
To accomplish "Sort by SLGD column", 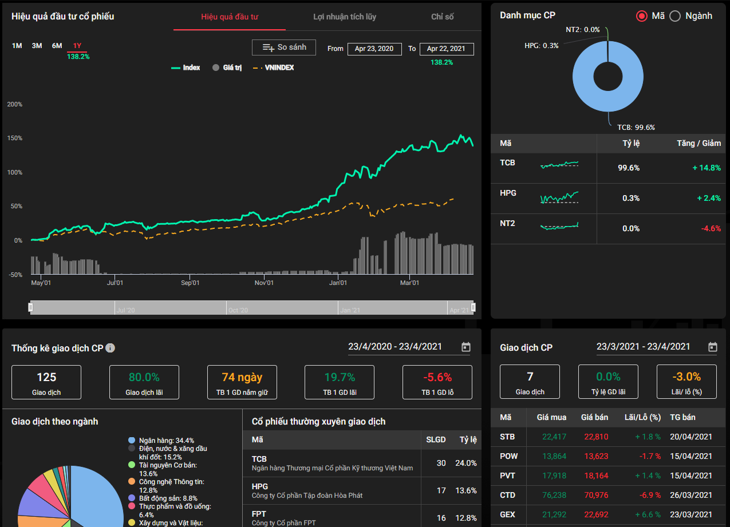I will coord(436,440).
